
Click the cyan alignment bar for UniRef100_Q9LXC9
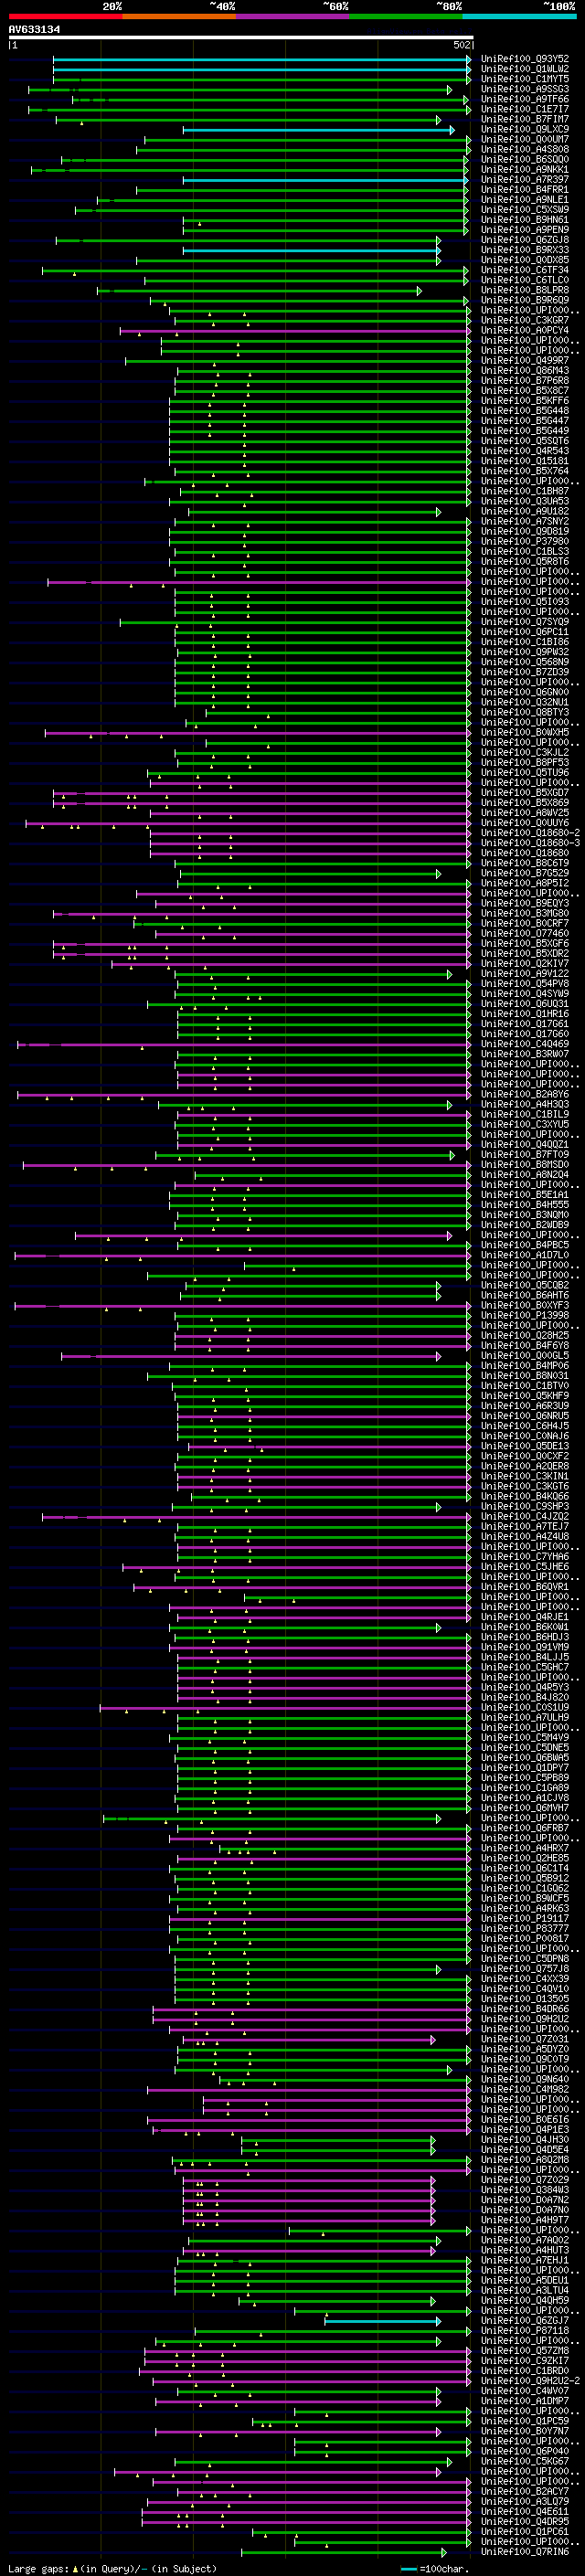318,130
